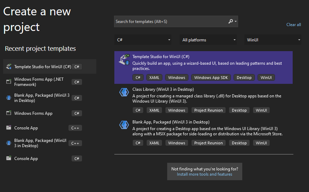This screenshot has width=309, height=192.
Task: Select recent Template Studio for WinUI (C#)
Action: click(50, 67)
